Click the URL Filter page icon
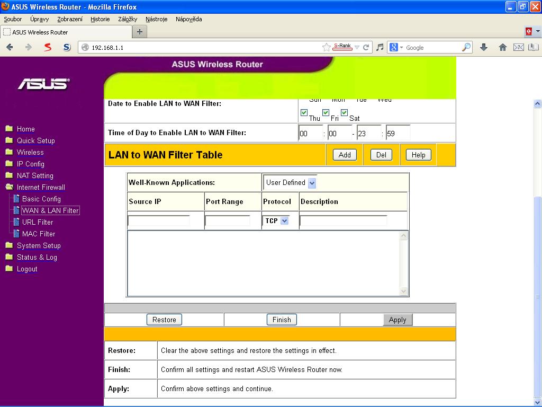The height and width of the screenshot is (407, 542). 16,222
